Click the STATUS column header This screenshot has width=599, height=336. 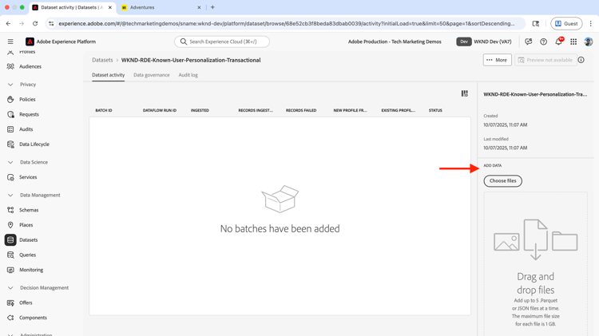435,110
